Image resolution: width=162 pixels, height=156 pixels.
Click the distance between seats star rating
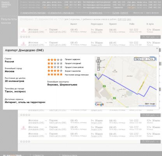(55, 74)
